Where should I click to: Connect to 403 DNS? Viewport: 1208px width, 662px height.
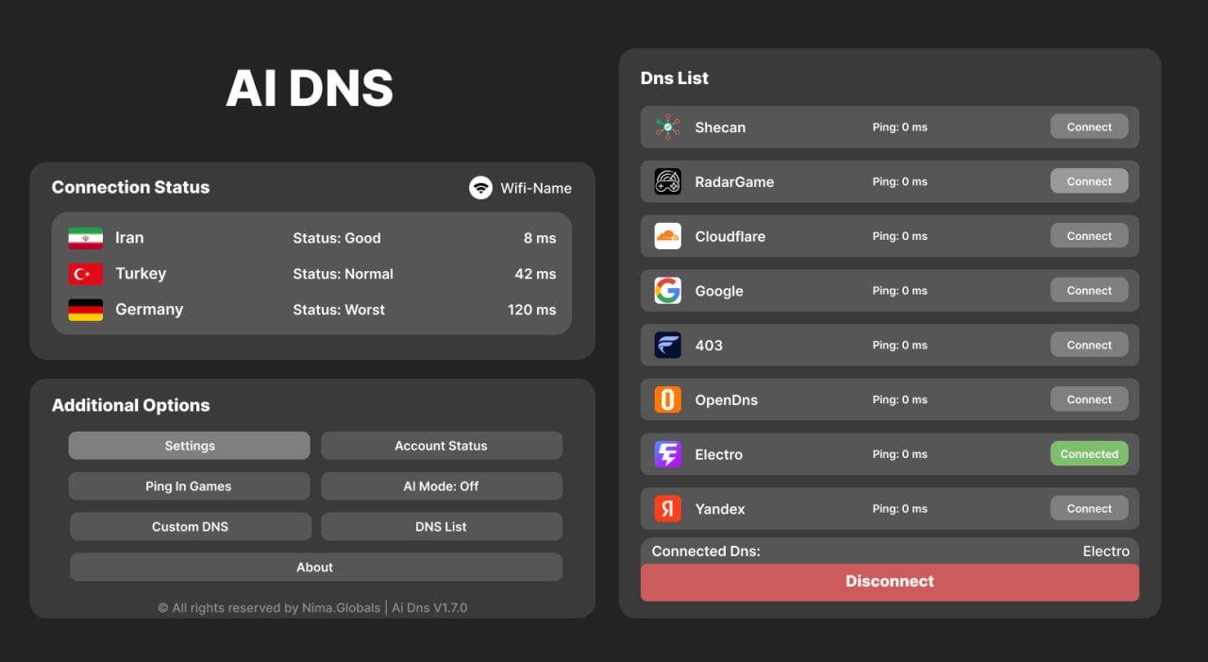click(x=1089, y=345)
